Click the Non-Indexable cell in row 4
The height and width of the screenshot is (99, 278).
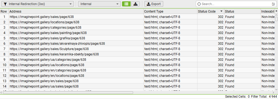[268, 33]
